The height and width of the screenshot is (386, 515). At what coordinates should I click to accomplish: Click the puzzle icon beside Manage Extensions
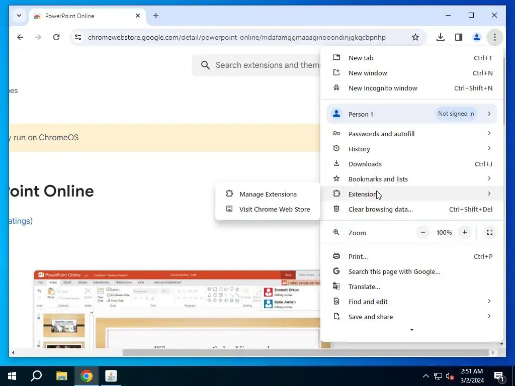pos(229,194)
